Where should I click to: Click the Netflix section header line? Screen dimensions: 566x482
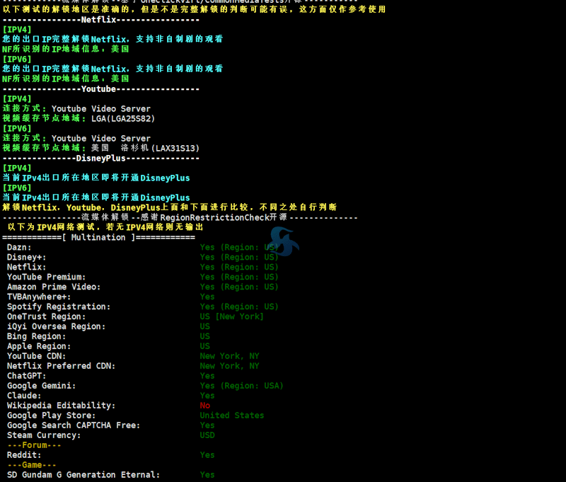[x=100, y=20]
